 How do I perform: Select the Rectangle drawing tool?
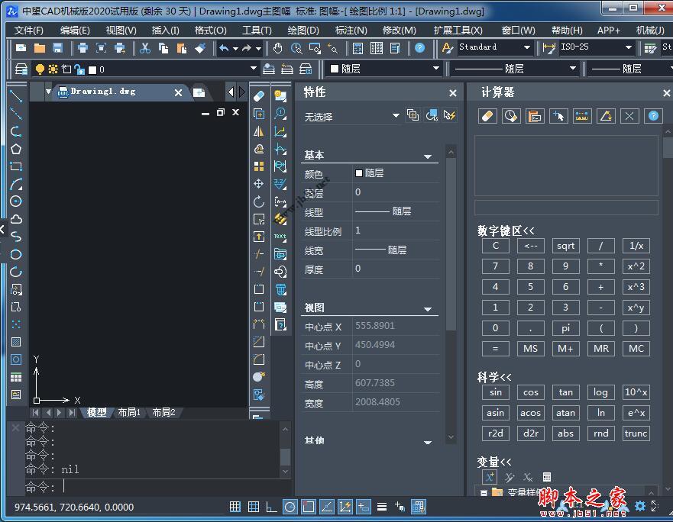pos(16,166)
